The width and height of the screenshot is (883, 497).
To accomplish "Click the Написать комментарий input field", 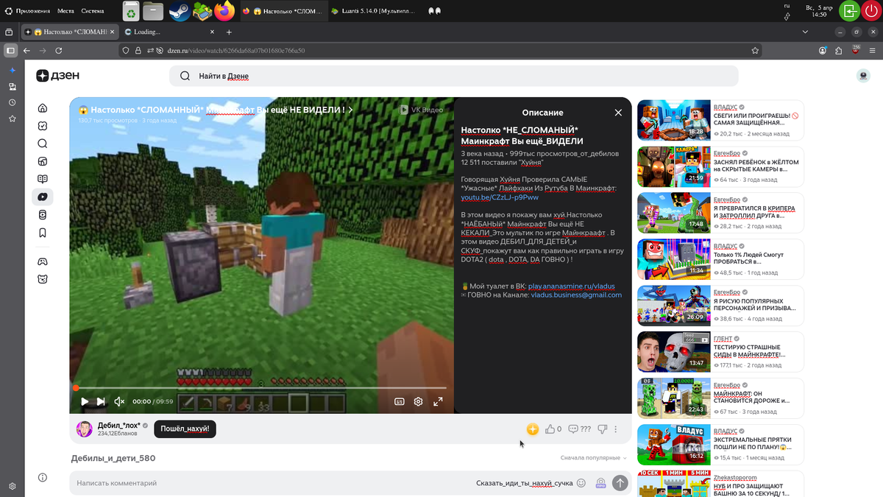I will pyautogui.click(x=272, y=483).
